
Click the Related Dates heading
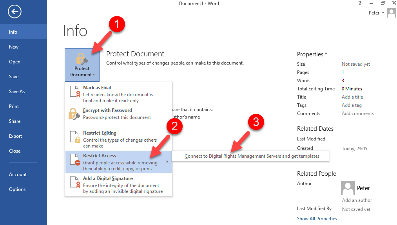315,129
